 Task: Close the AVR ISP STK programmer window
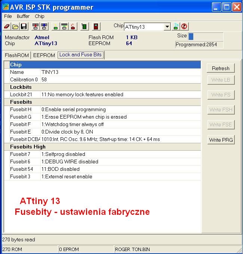(x=237, y=7)
